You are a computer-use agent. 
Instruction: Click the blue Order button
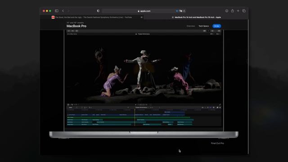[x=217, y=26]
